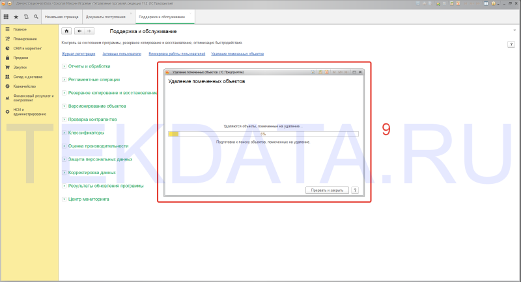
Task: Click the search magnifier icon
Action: pos(36,16)
